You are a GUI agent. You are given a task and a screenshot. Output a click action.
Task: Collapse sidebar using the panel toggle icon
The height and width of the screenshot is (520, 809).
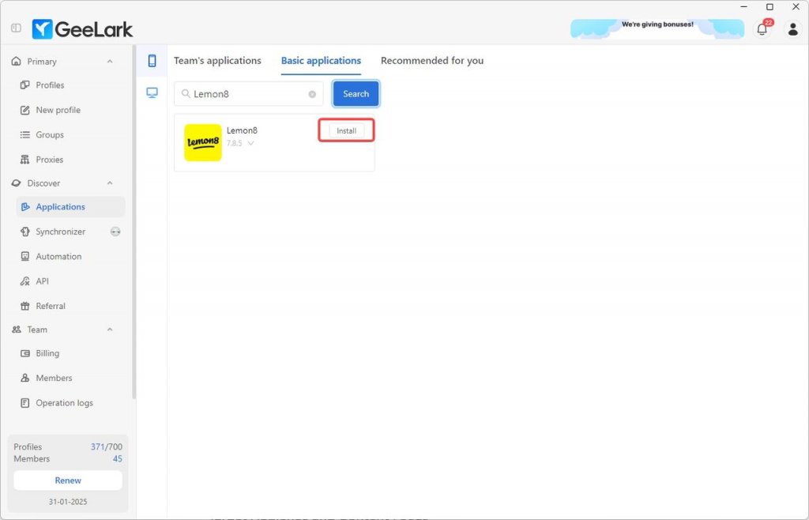point(16,28)
